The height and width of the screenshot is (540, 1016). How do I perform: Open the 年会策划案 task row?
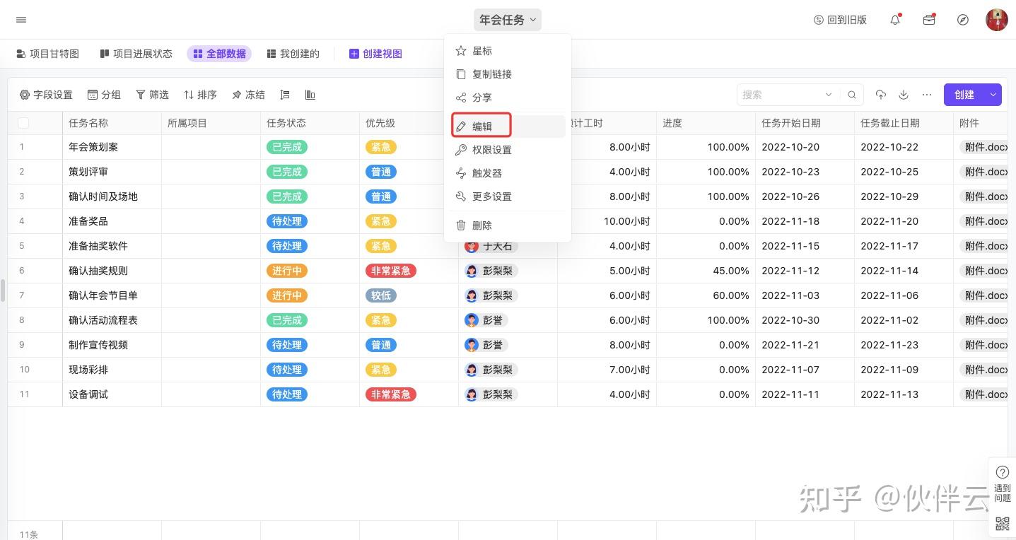click(93, 147)
